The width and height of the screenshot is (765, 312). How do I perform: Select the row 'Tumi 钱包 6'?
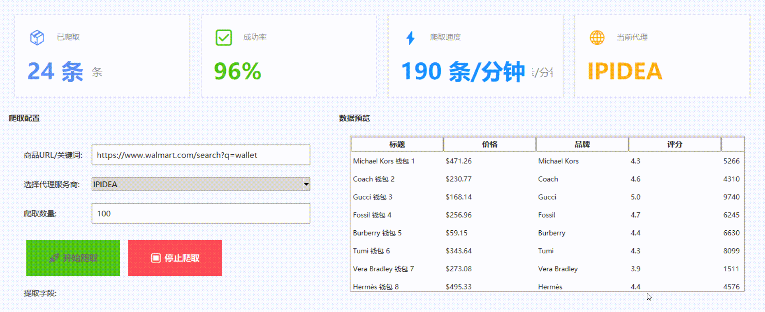[547, 251]
